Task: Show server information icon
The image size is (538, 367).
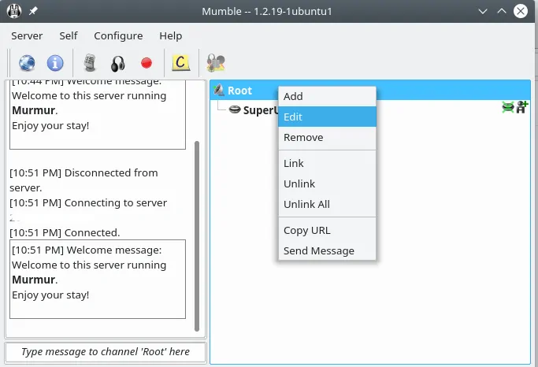Action: pyautogui.click(x=55, y=63)
